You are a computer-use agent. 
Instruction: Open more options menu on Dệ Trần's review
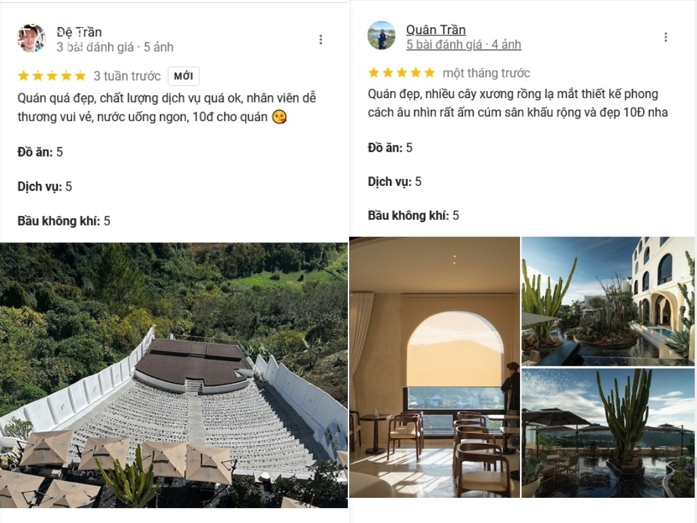coord(321,39)
